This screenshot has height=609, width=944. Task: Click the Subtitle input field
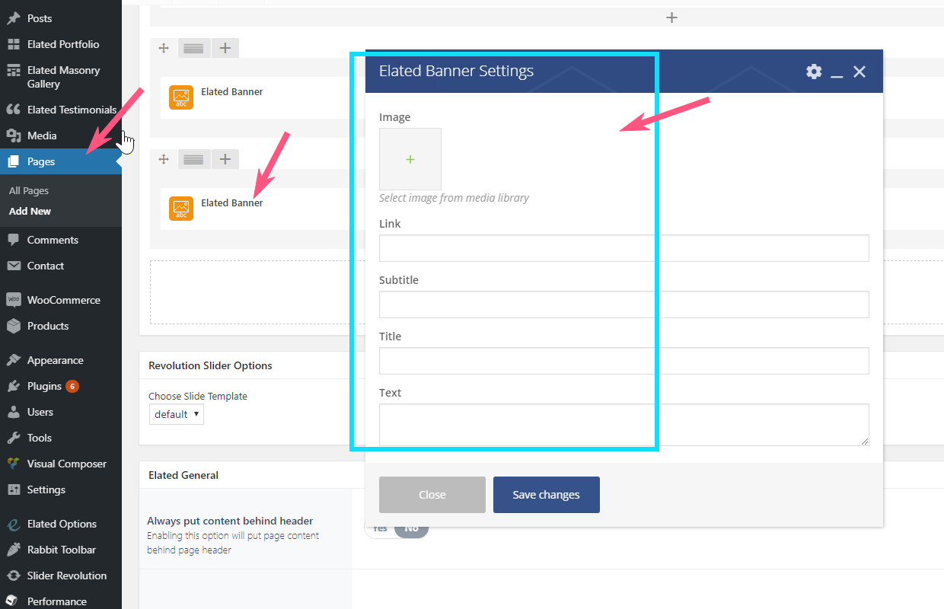coord(624,304)
